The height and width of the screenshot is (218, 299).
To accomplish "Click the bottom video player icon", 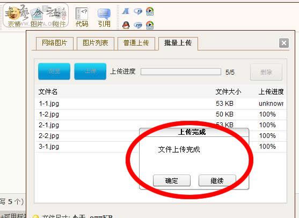I will pos(150,25).
